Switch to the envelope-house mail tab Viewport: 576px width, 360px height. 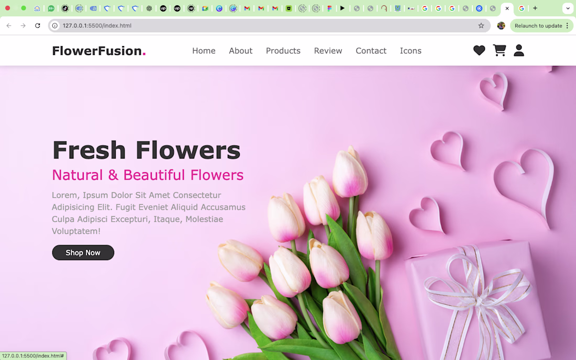tap(37, 8)
